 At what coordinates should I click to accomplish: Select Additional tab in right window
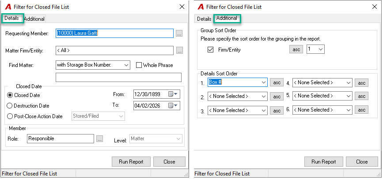tap(227, 18)
